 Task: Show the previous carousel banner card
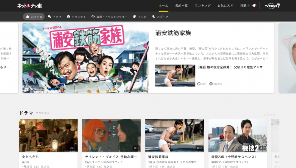9,58
